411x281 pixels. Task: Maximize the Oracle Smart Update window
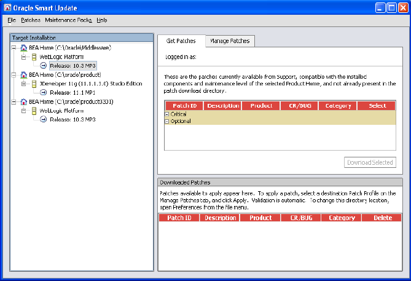[x=391, y=8]
